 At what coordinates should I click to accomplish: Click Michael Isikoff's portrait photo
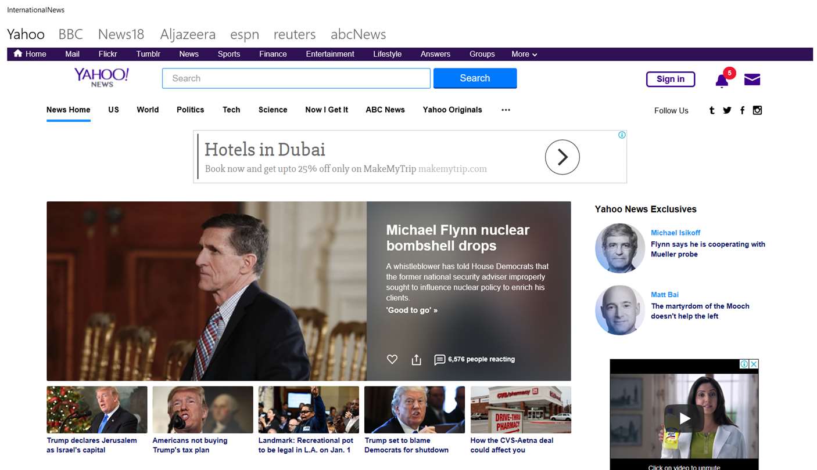point(620,248)
